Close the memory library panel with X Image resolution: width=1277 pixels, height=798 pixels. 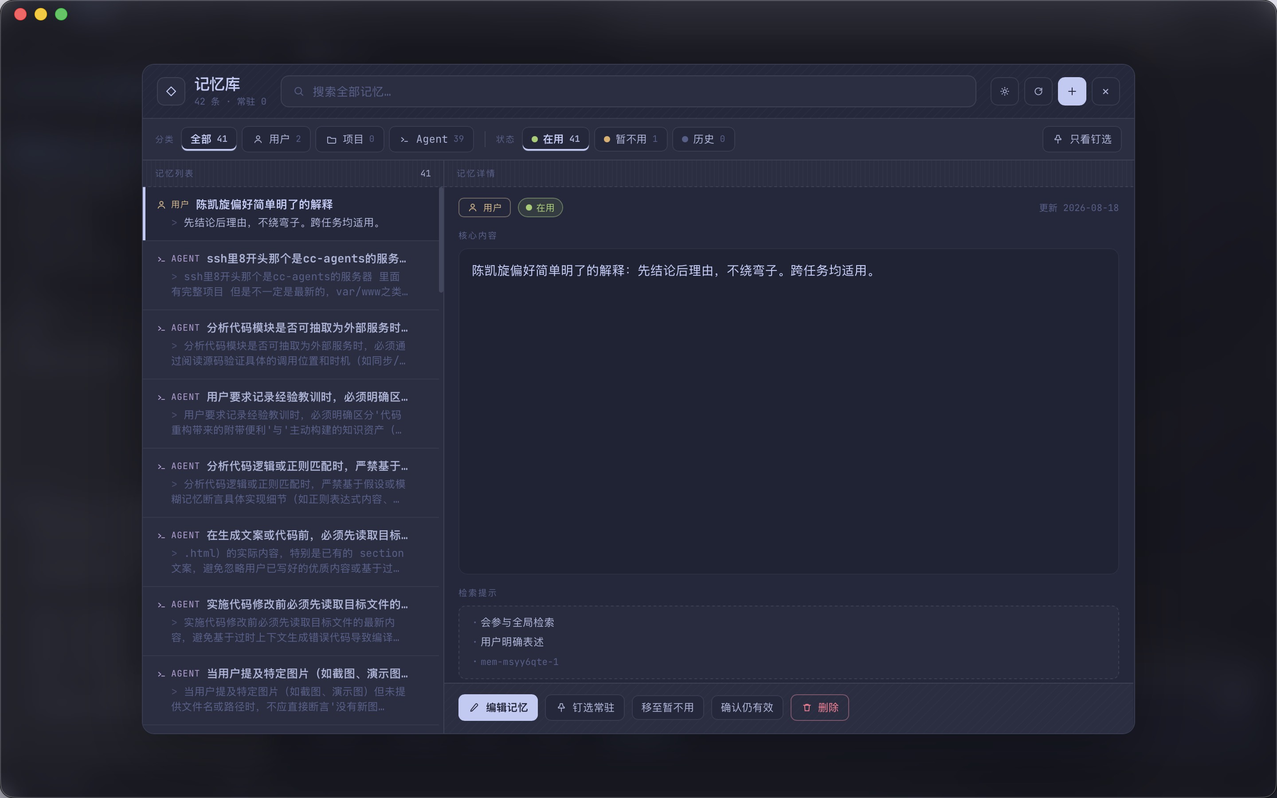coord(1105,91)
